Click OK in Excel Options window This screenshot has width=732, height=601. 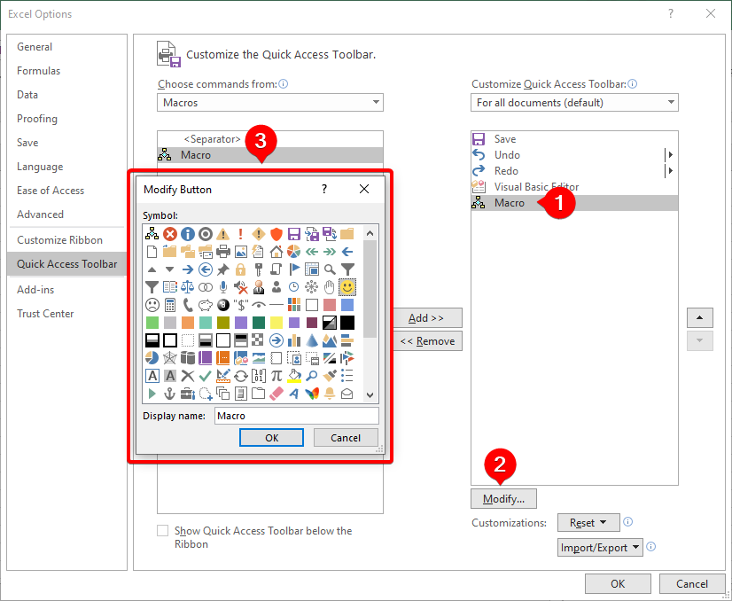point(618,584)
